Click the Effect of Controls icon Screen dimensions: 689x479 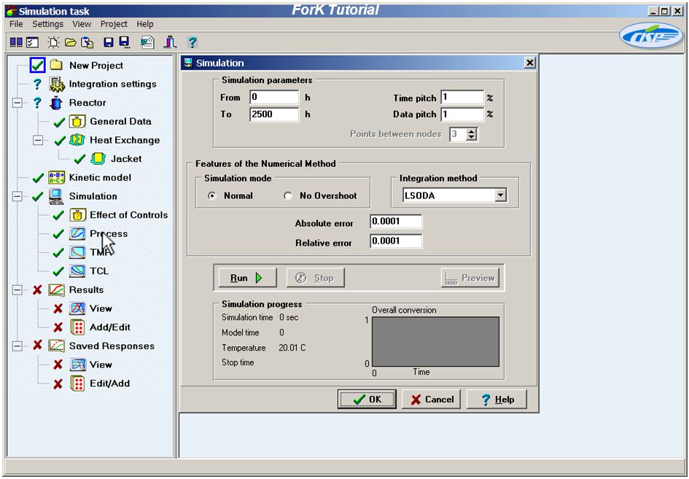[77, 215]
